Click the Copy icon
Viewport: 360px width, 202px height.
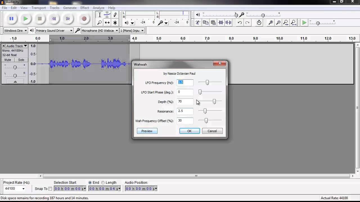tap(206, 23)
